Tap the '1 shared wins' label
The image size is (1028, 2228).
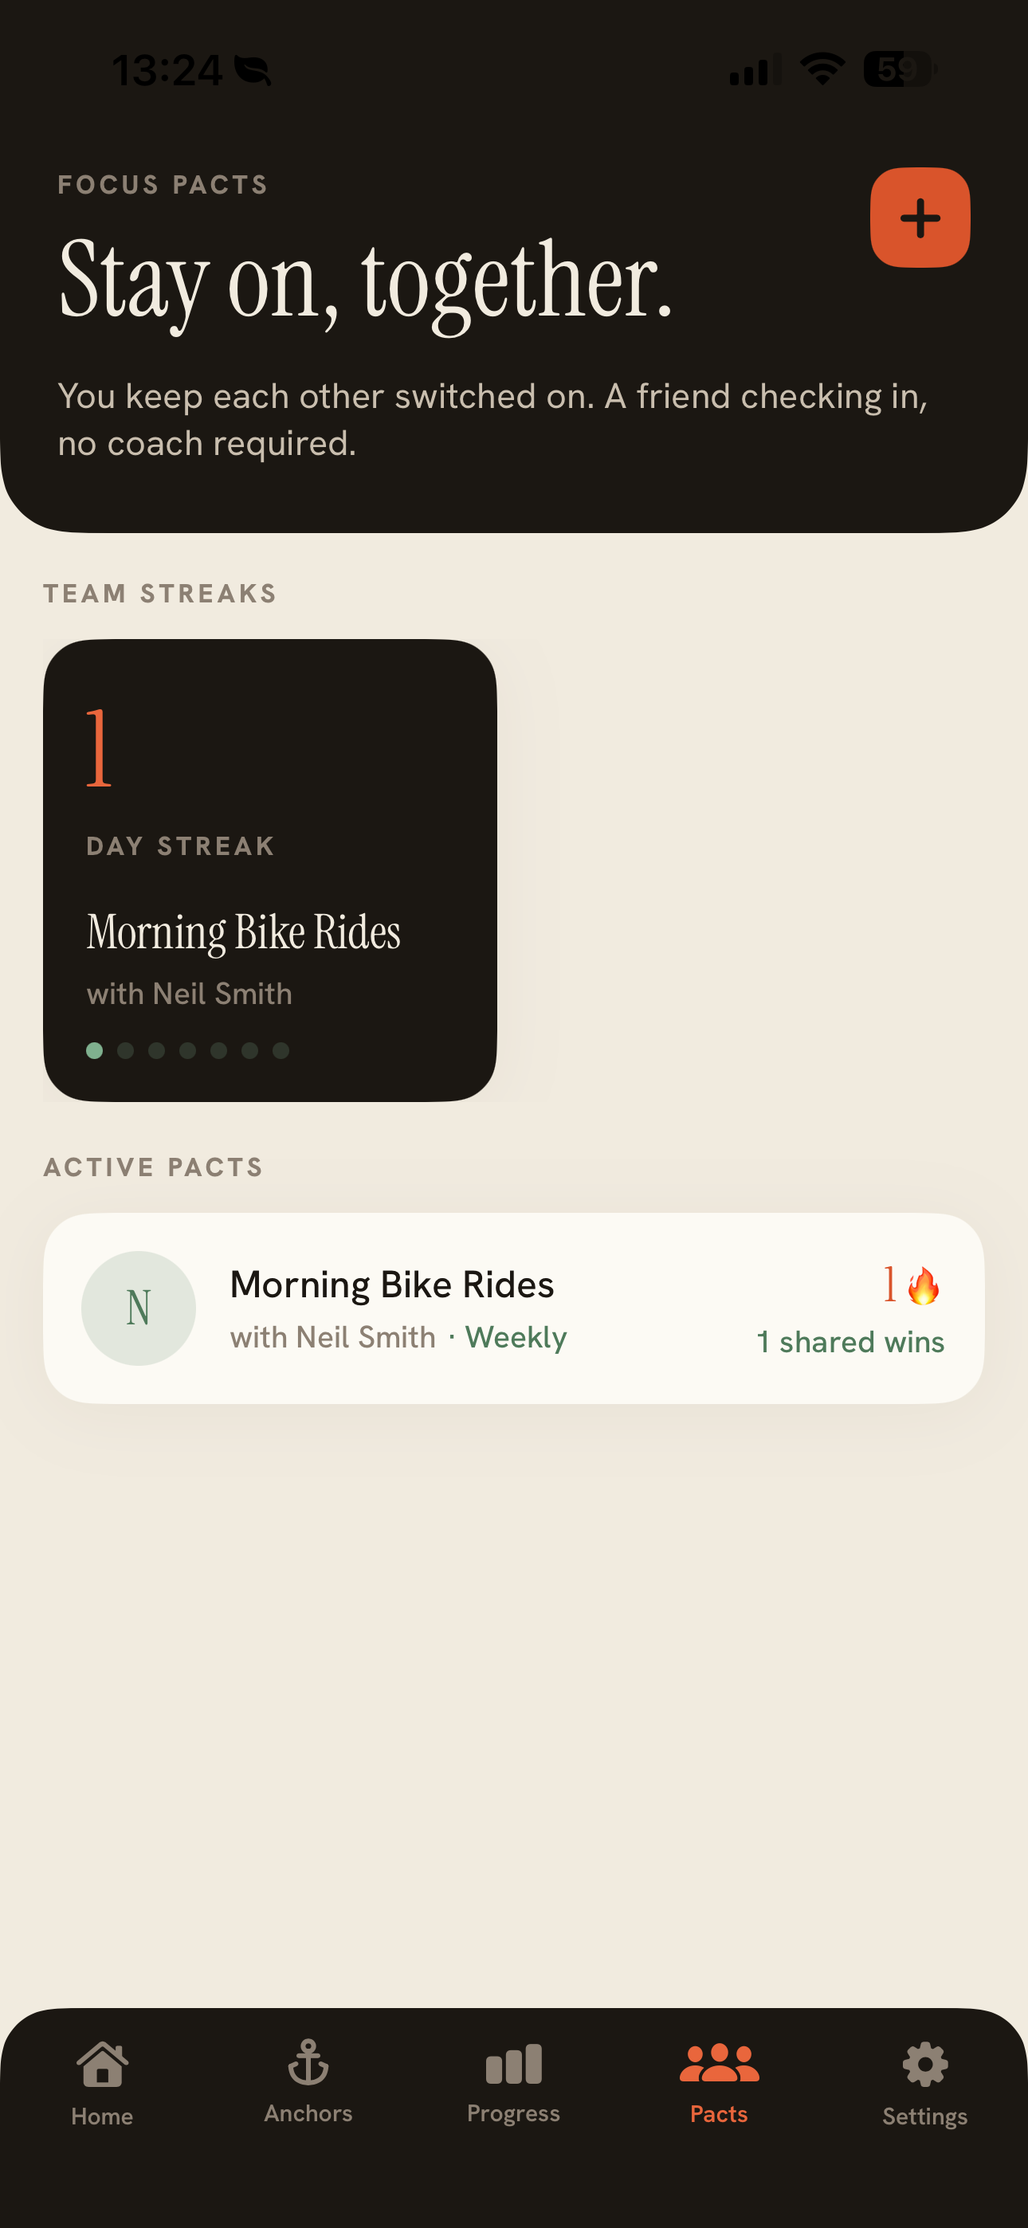pyautogui.click(x=850, y=1341)
